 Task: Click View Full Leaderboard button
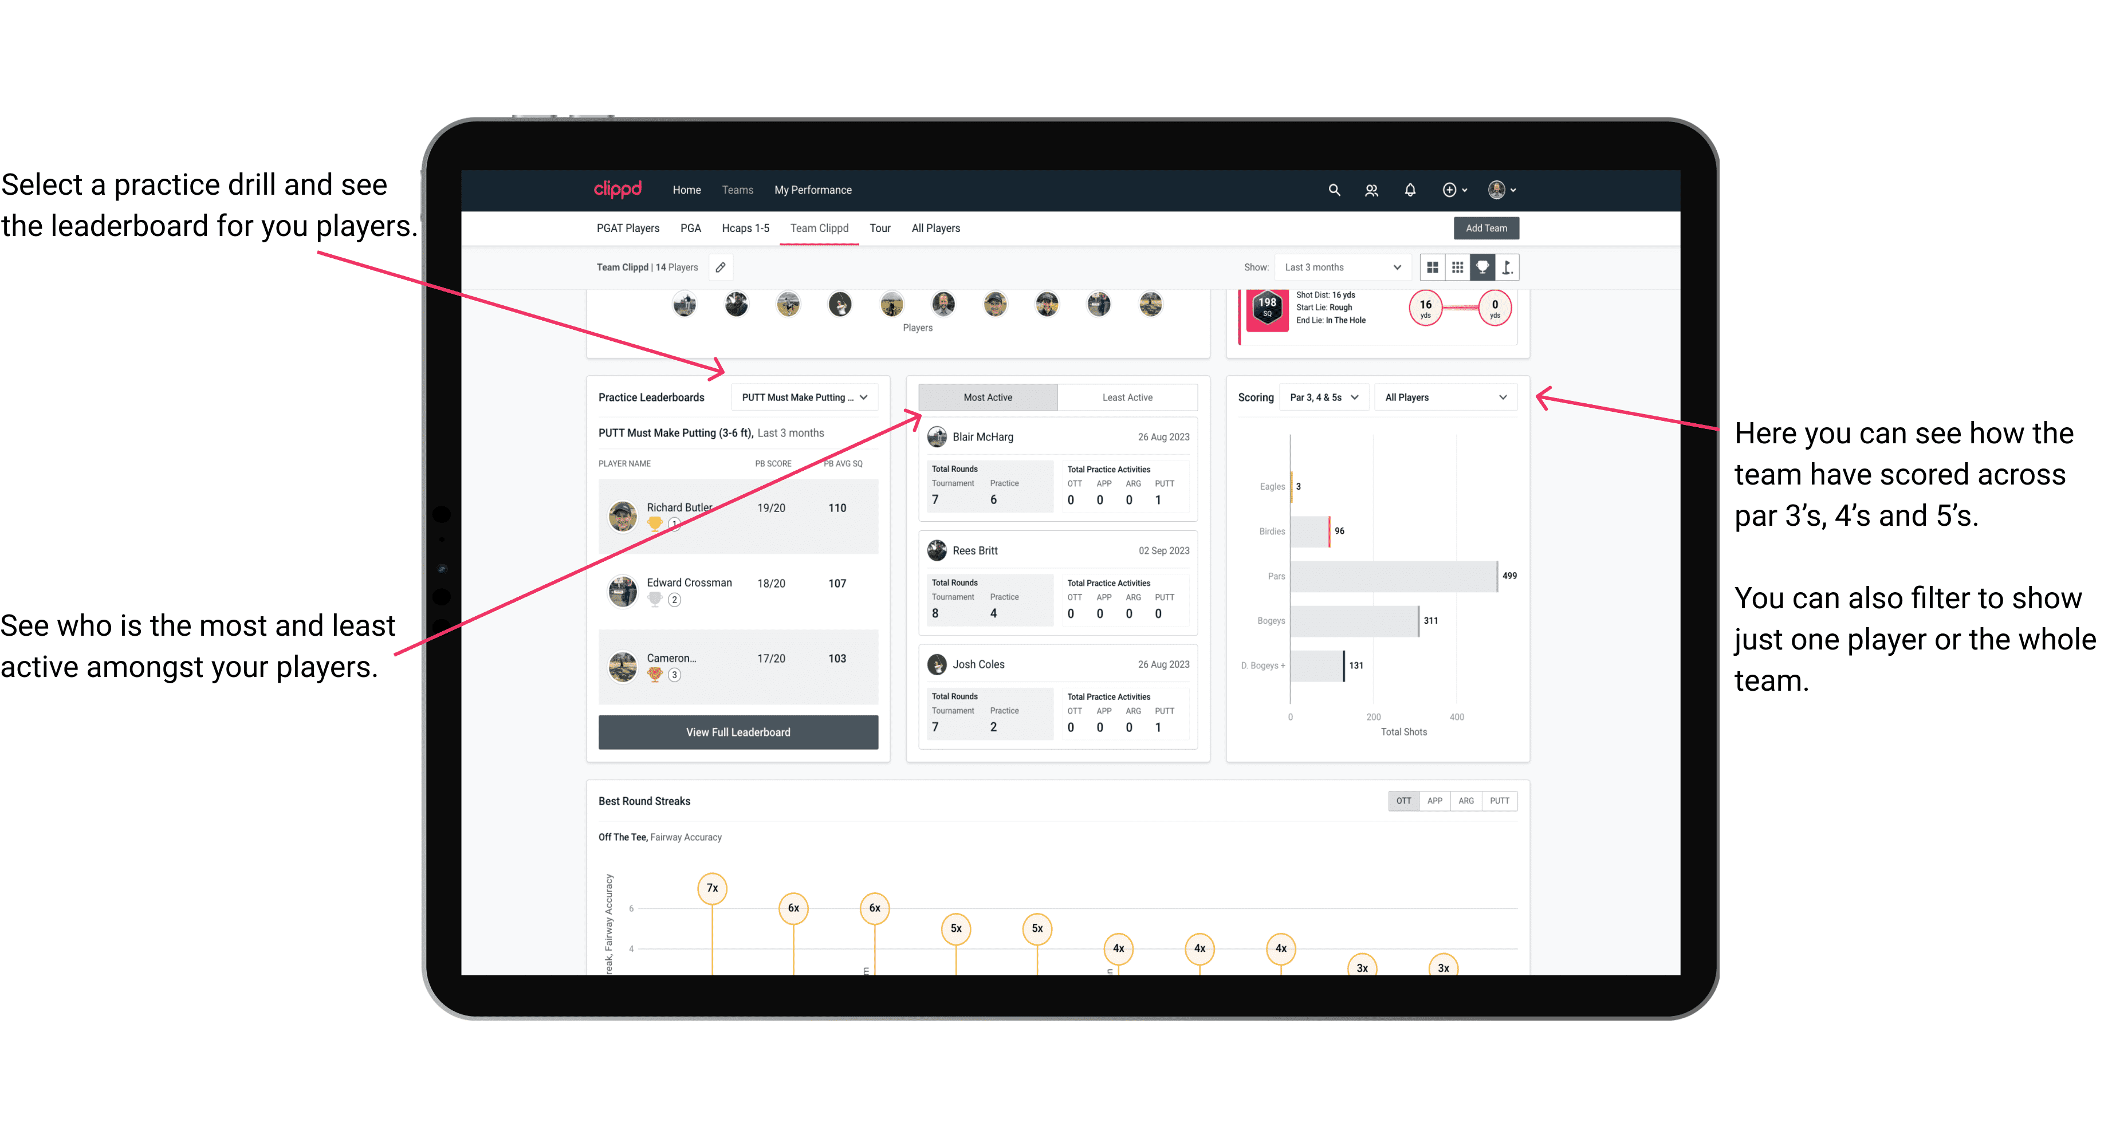[x=737, y=732]
